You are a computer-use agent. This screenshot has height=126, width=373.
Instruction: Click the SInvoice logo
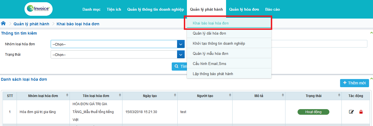[39, 9]
